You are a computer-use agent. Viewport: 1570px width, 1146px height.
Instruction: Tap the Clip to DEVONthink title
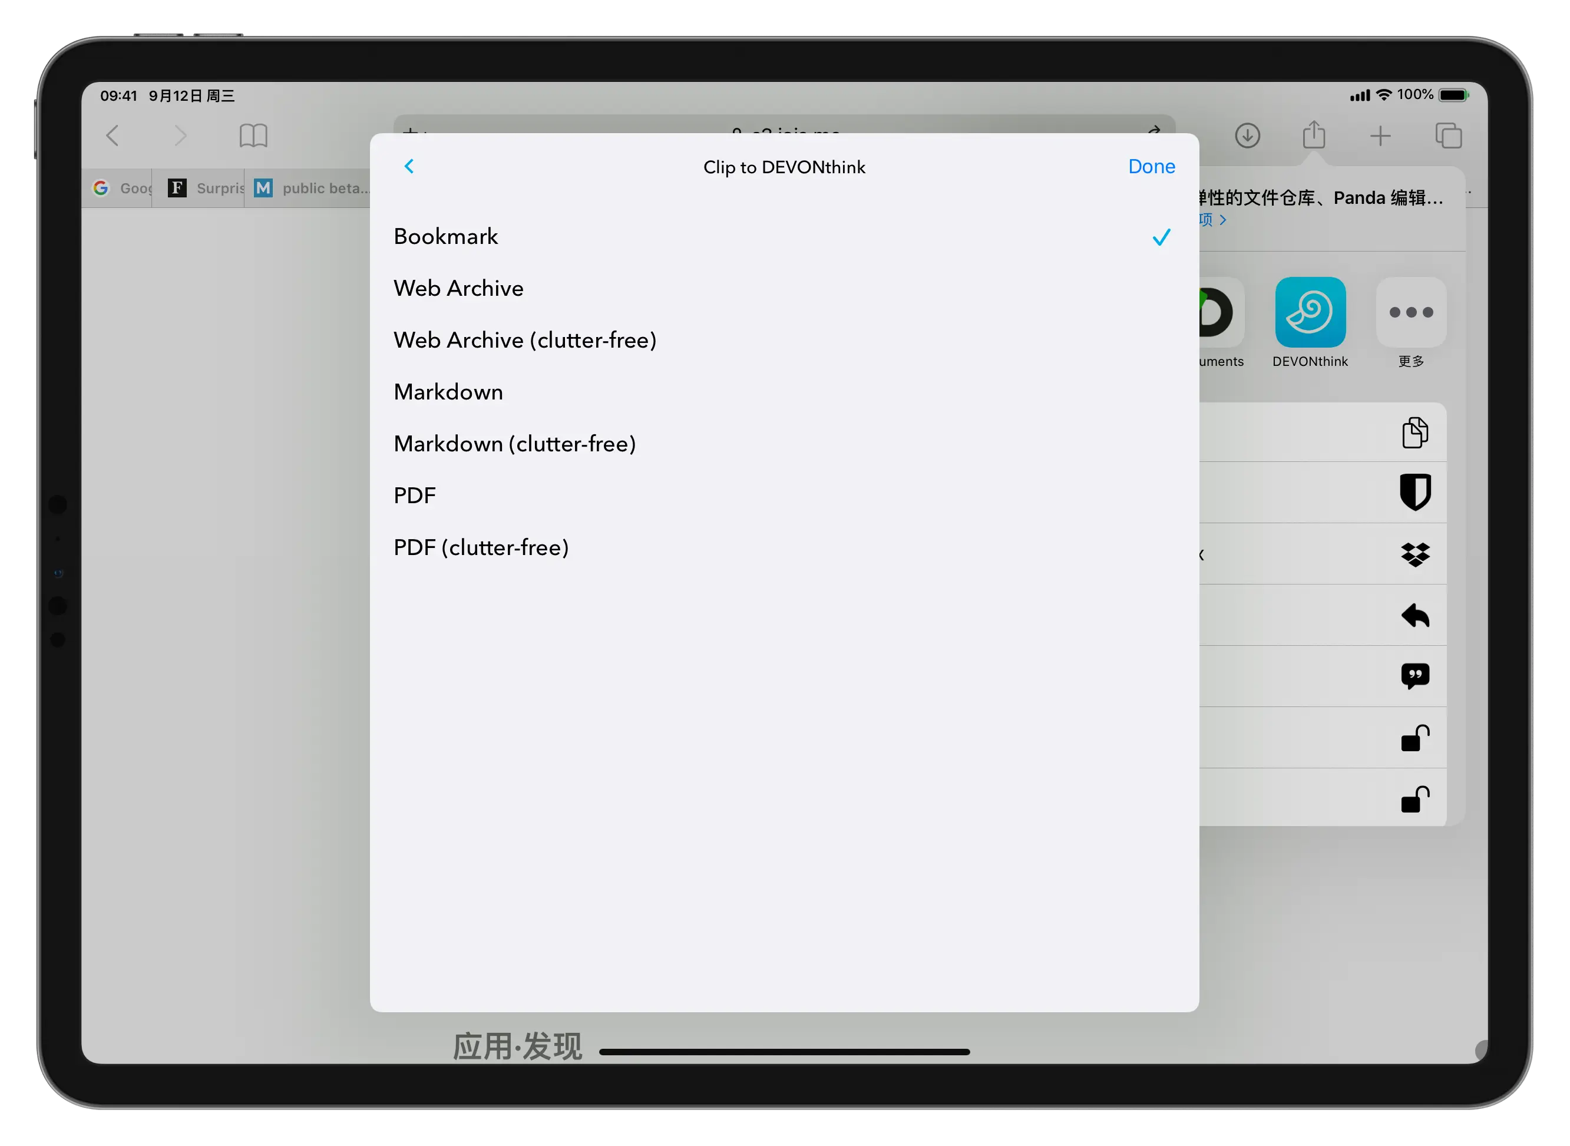pos(784,167)
